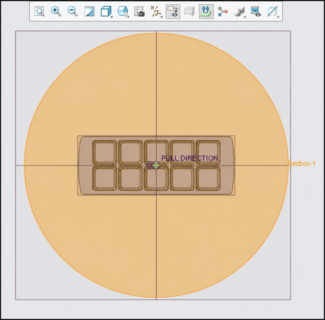Click the Section 1 label
This screenshot has height=320, width=325.
pyautogui.click(x=302, y=163)
